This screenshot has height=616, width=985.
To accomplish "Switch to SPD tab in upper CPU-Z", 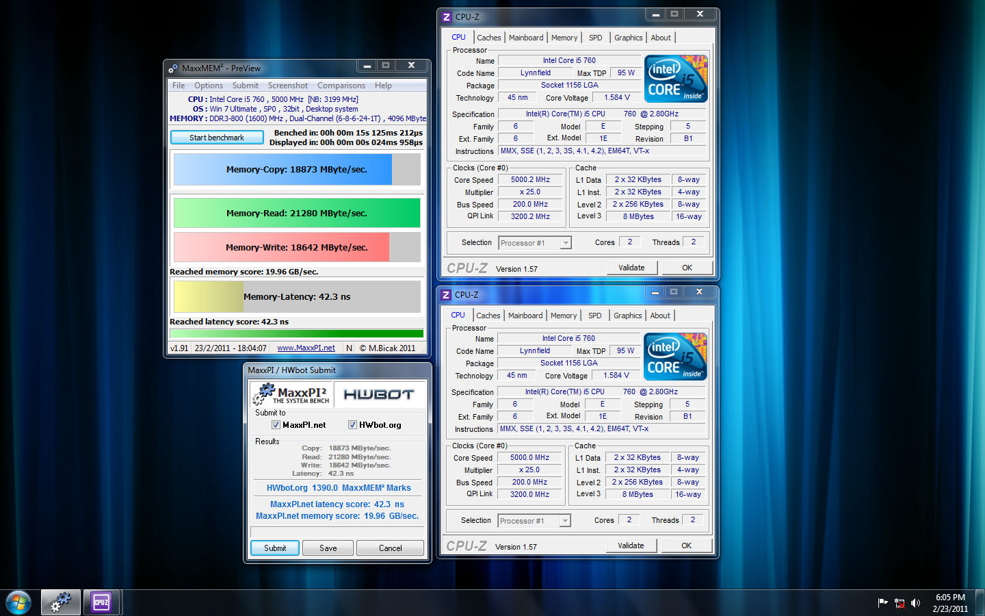I will pos(596,38).
